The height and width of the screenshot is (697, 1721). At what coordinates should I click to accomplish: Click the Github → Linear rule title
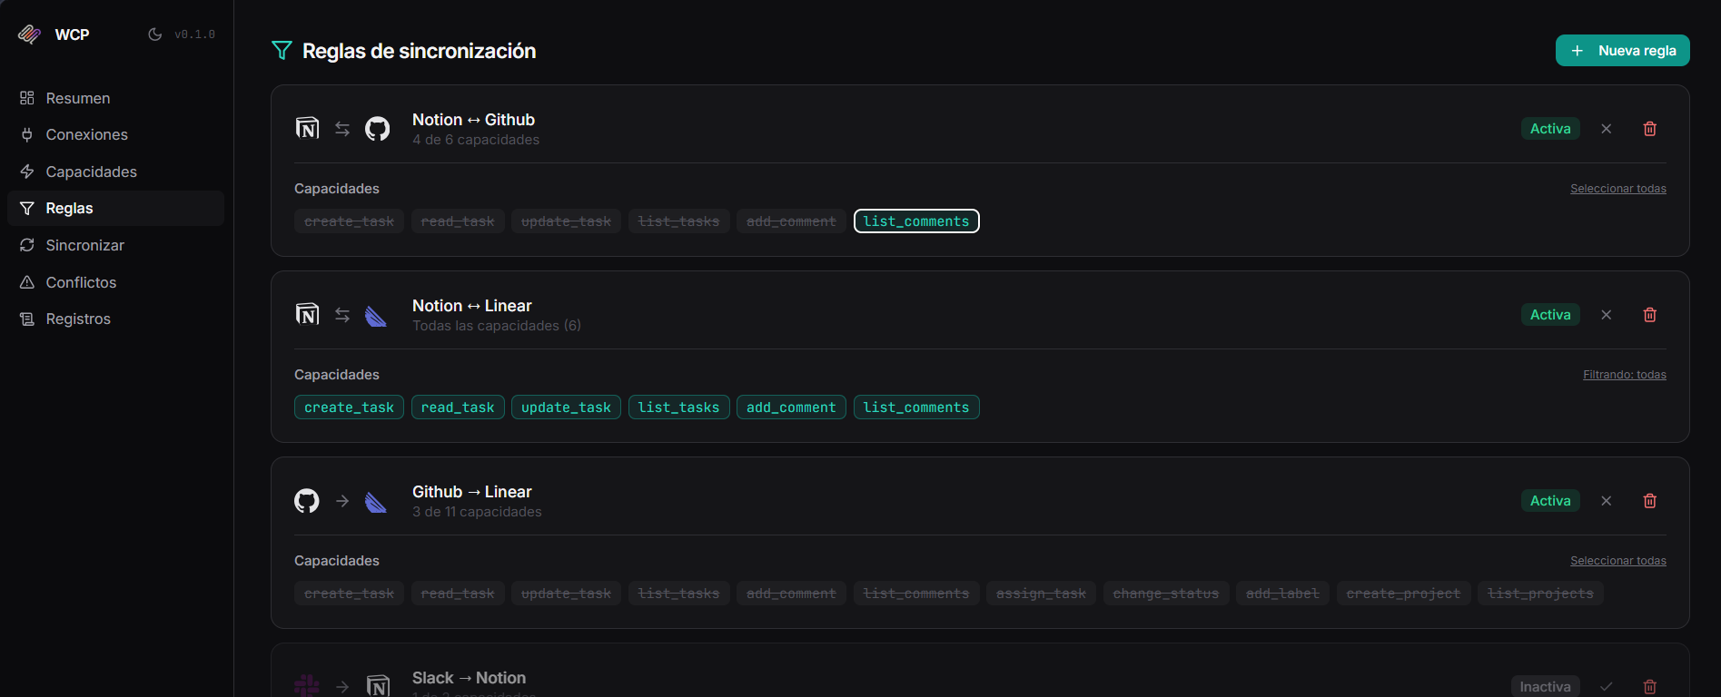tap(471, 492)
